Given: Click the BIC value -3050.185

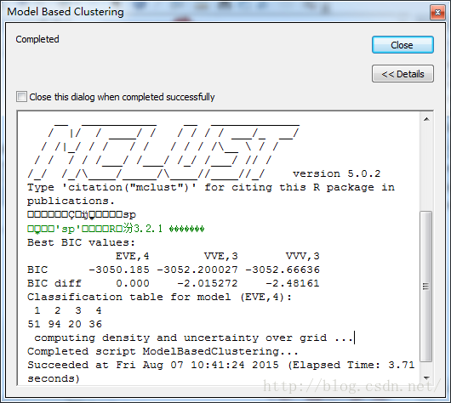Looking at the screenshot, I should (x=119, y=270).
